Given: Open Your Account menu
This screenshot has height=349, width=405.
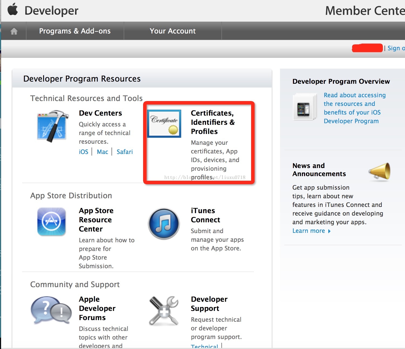Looking at the screenshot, I should (173, 31).
